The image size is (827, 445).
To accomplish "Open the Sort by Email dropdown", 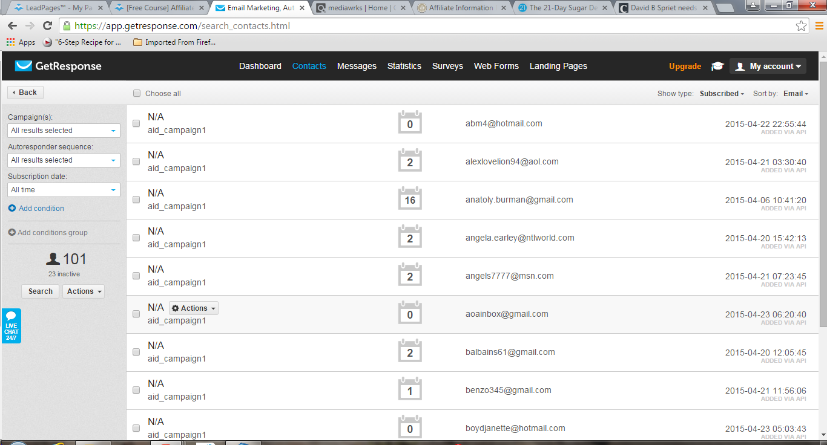I will tap(796, 94).
